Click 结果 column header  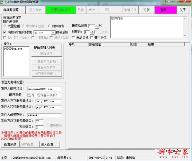[166, 44]
